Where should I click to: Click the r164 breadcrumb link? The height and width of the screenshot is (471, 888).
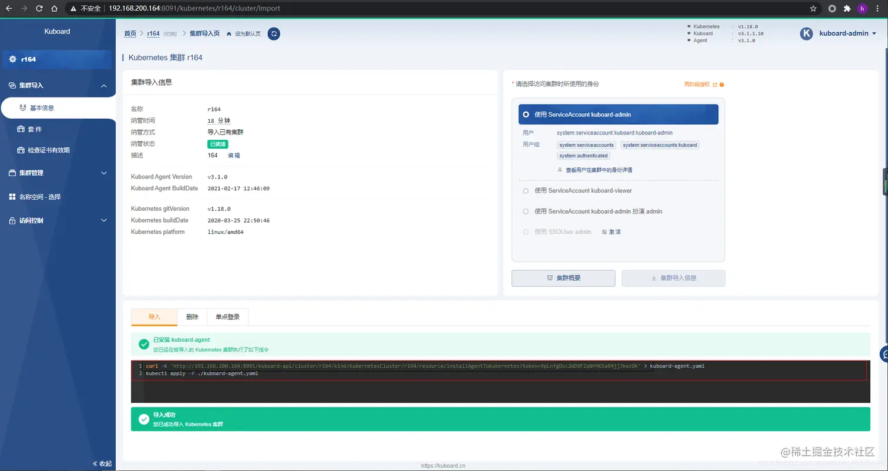coord(153,33)
